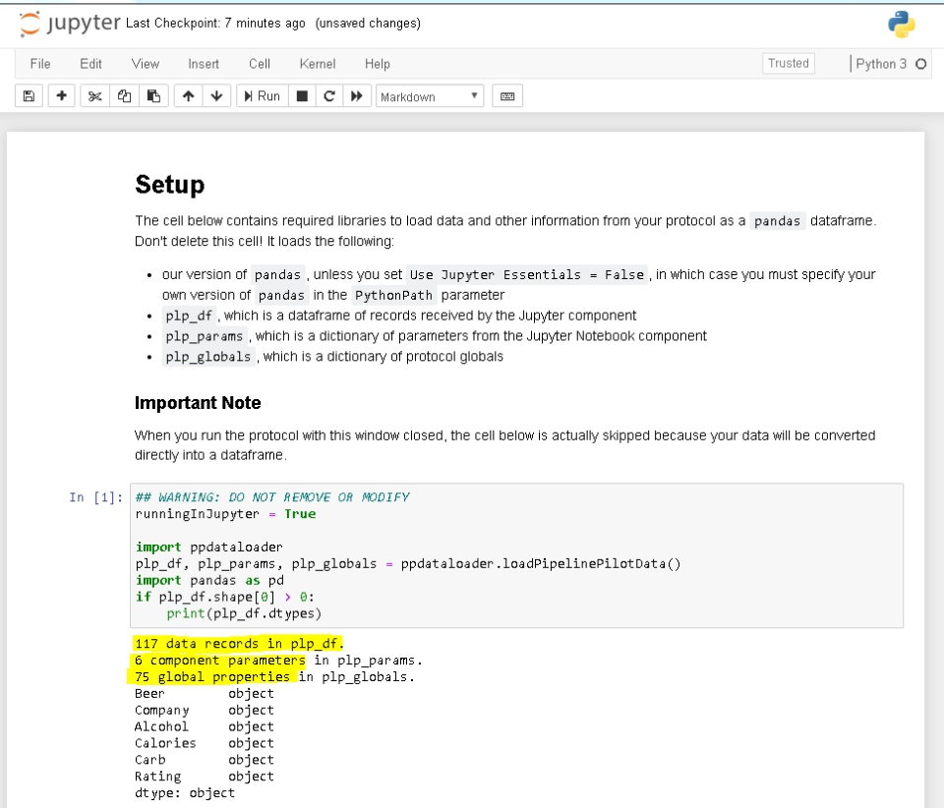Click the Rating column output row
This screenshot has width=944, height=808.
205,777
